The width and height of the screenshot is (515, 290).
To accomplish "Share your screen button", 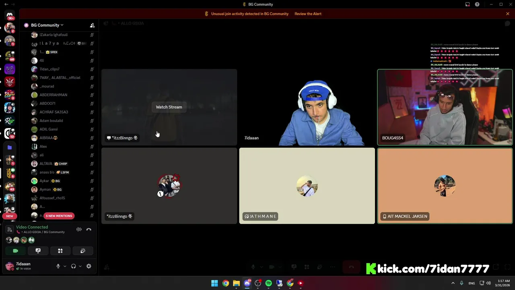I will [x=38, y=251].
